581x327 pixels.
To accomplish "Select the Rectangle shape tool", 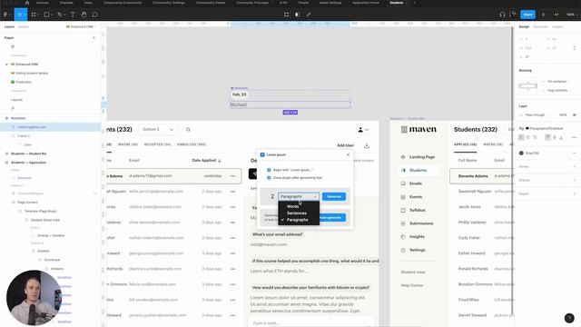I will 46,15.
